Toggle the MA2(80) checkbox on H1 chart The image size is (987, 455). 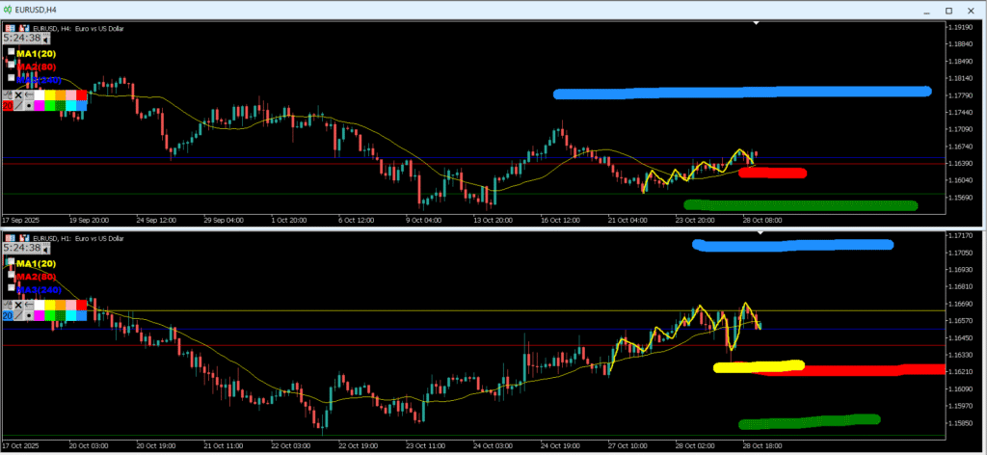point(12,276)
